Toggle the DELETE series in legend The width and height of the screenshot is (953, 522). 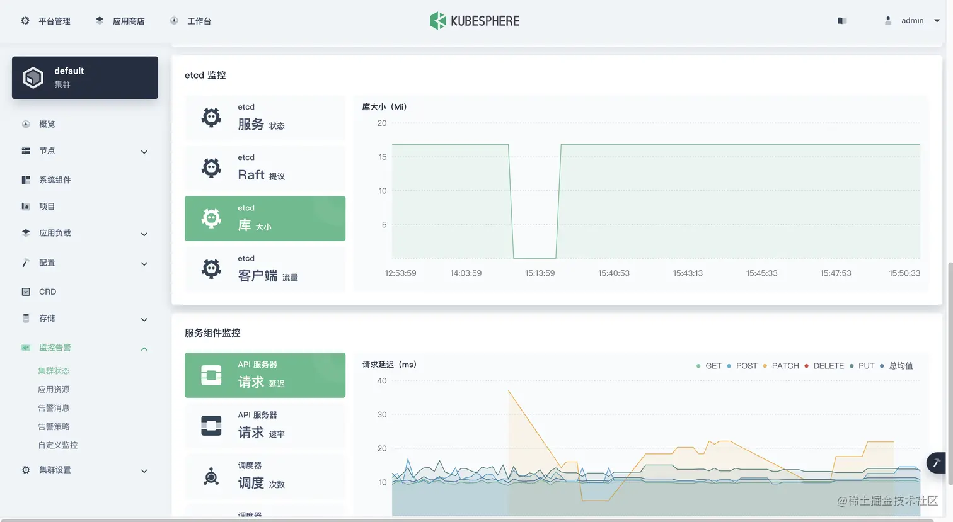coord(824,366)
